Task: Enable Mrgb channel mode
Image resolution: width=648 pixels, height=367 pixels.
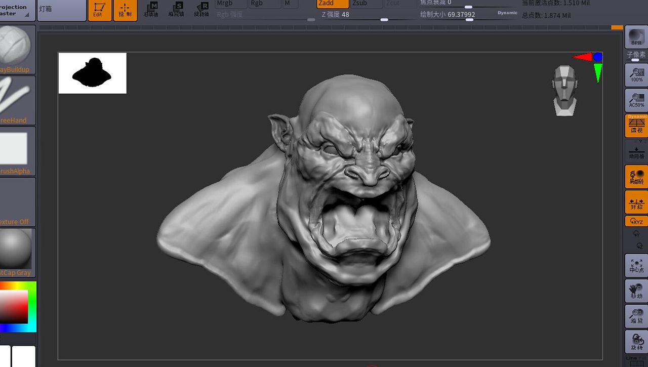Action: point(231,4)
